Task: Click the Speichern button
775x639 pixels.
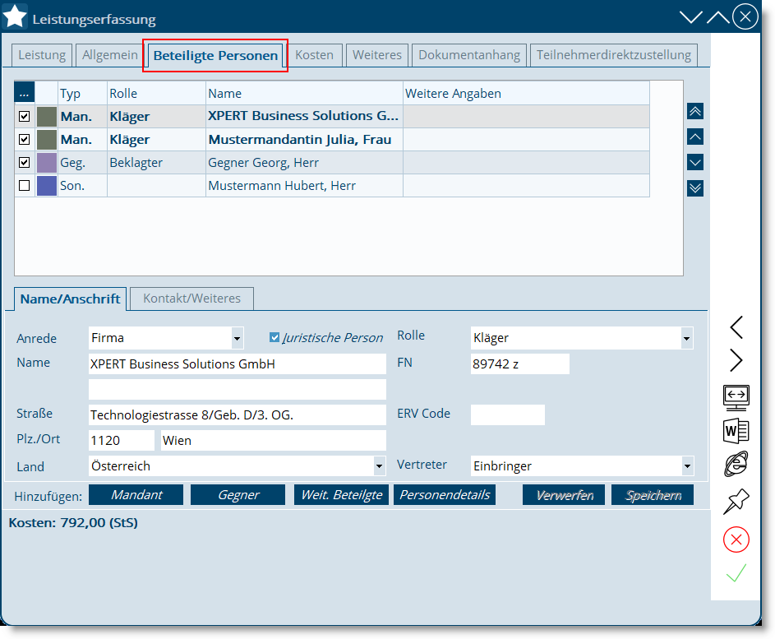Action: [653, 495]
